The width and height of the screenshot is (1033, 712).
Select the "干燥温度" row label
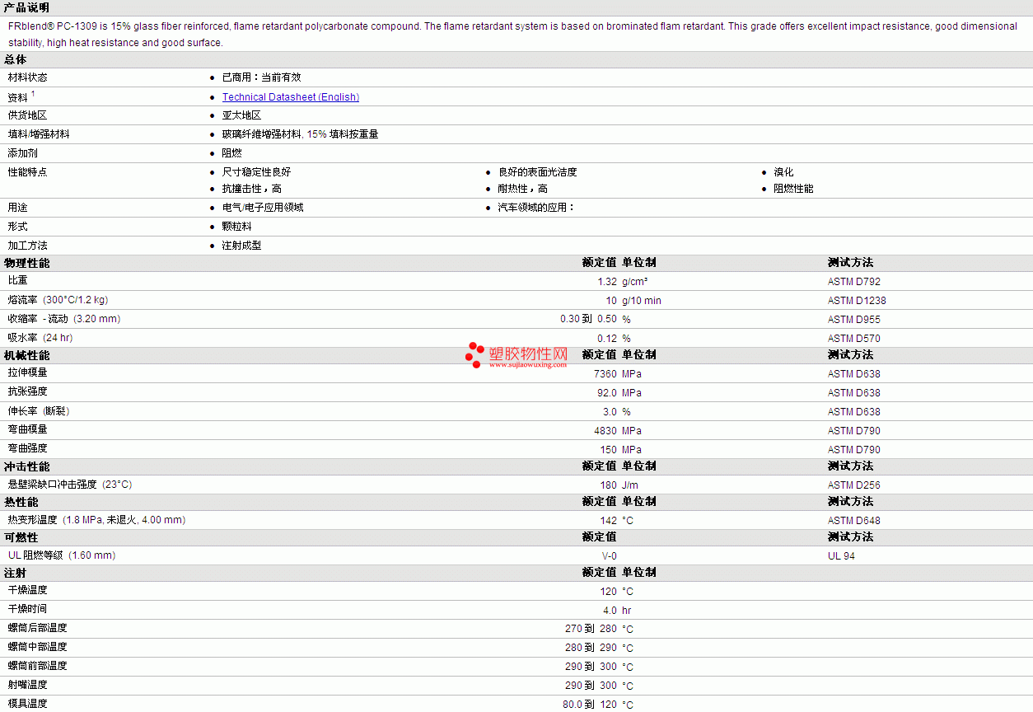click(28, 590)
